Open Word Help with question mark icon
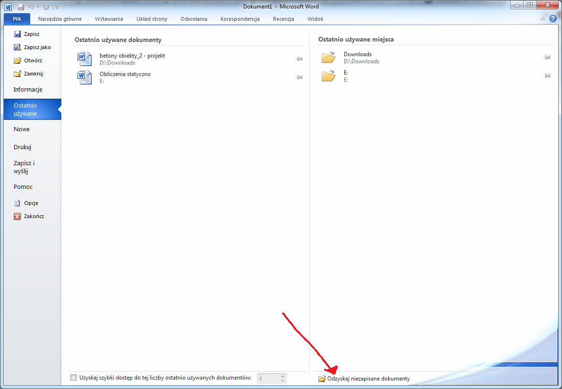The height and width of the screenshot is (389, 562). pos(553,18)
